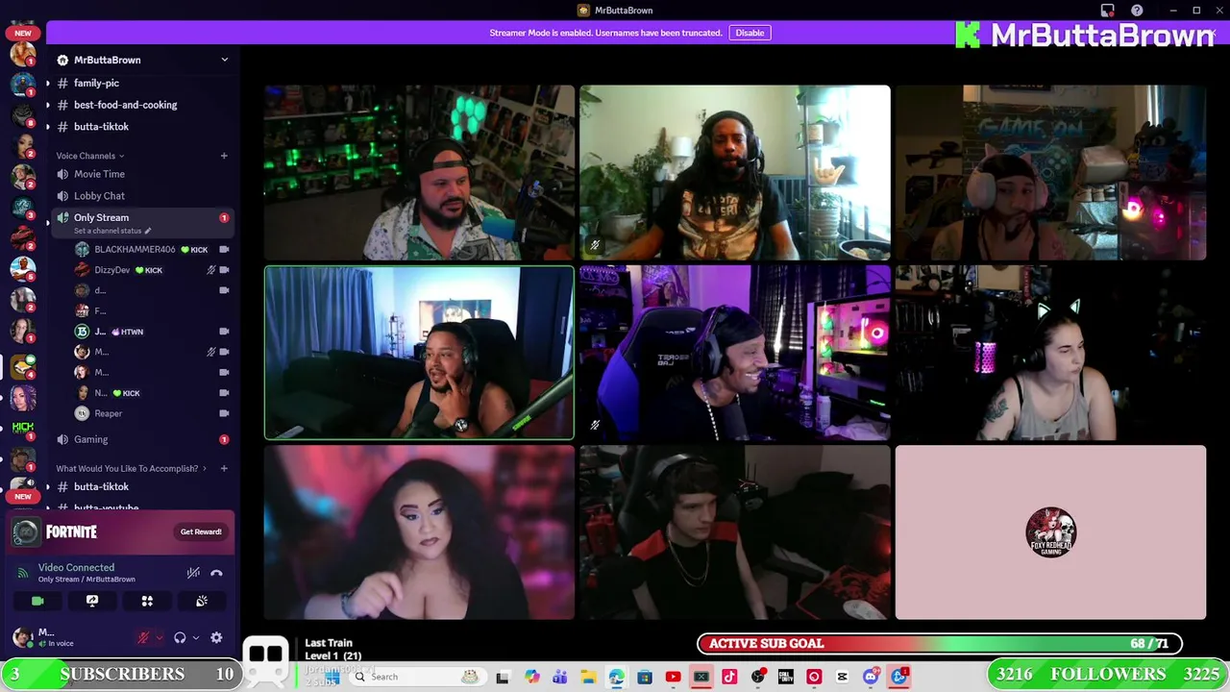This screenshot has width=1230, height=692.
Task: Open Microsoft Store from the taskbar
Action: (644, 677)
